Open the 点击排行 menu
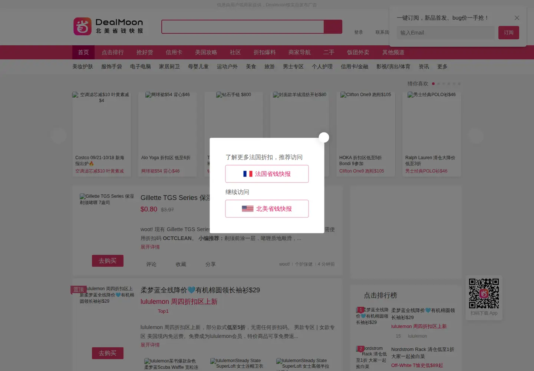 point(113,52)
